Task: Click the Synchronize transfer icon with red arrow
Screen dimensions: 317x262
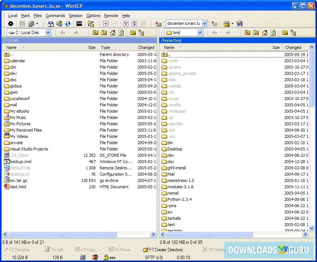Action: pos(59,24)
